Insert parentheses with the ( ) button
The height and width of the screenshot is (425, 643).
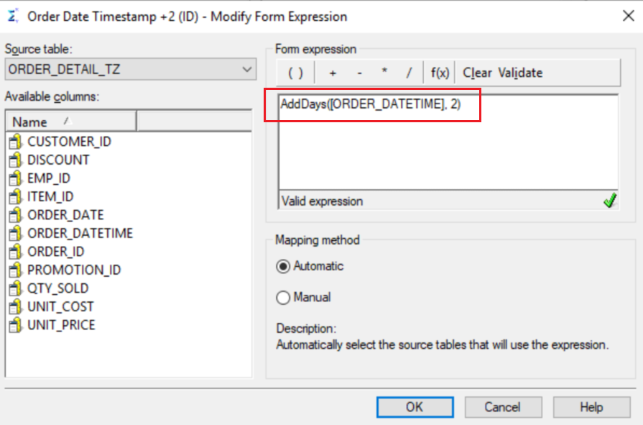[x=296, y=73]
